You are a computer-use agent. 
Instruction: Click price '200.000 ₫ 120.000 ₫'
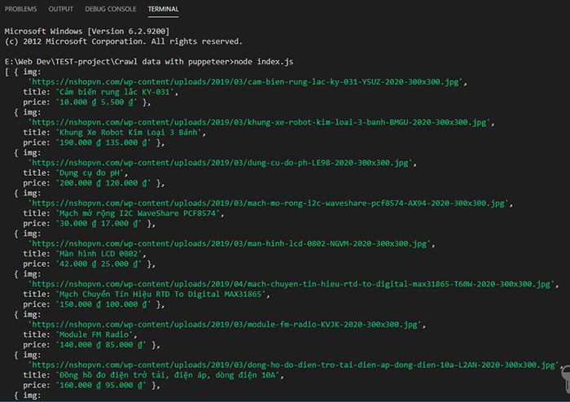pyautogui.click(x=103, y=183)
